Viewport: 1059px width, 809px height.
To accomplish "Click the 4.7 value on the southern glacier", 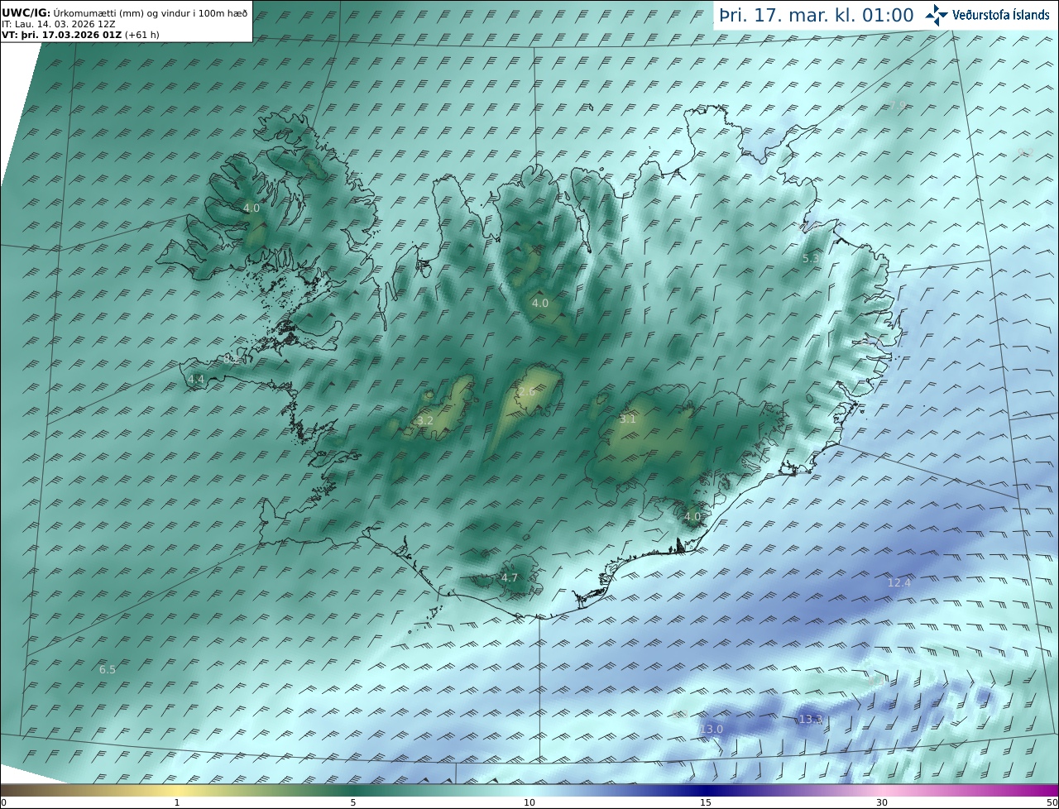I will point(509,577).
